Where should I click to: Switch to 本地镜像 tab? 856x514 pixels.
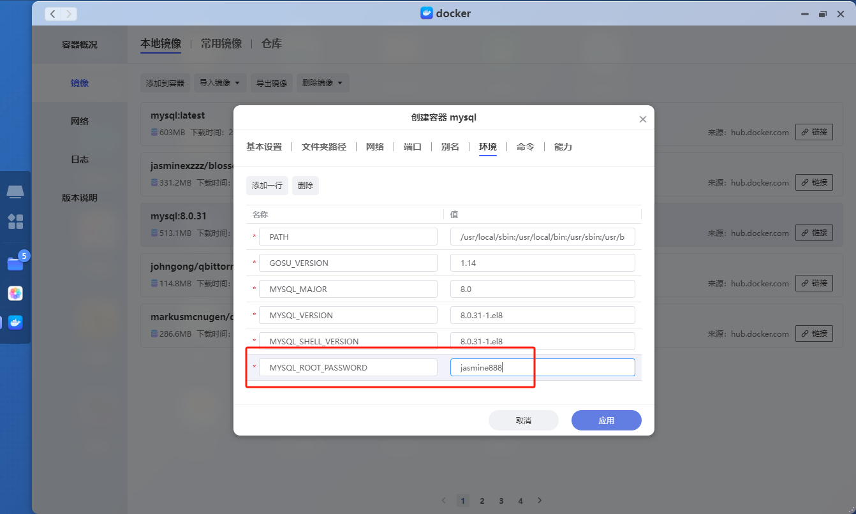click(161, 44)
